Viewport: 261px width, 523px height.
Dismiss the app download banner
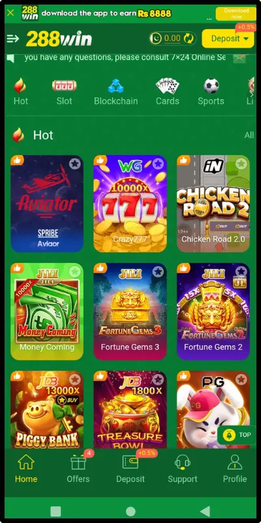pyautogui.click(x=10, y=12)
